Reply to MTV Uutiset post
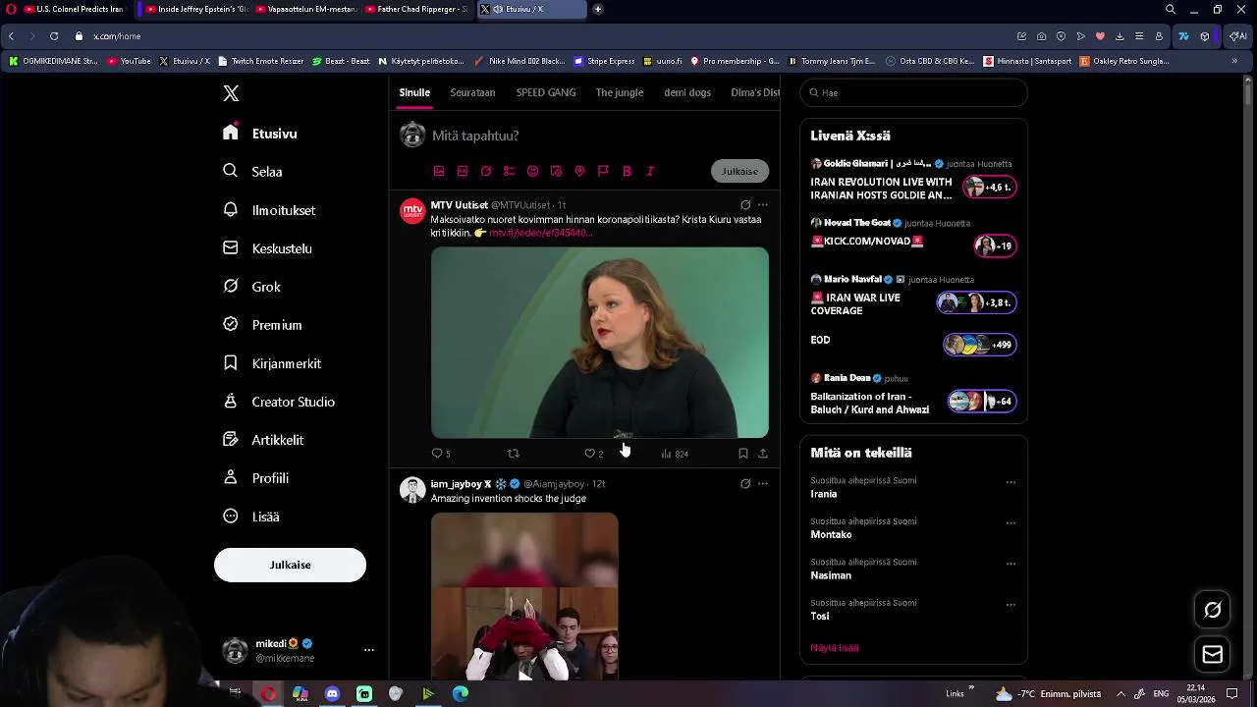Image resolution: width=1257 pixels, height=707 pixels. click(441, 454)
